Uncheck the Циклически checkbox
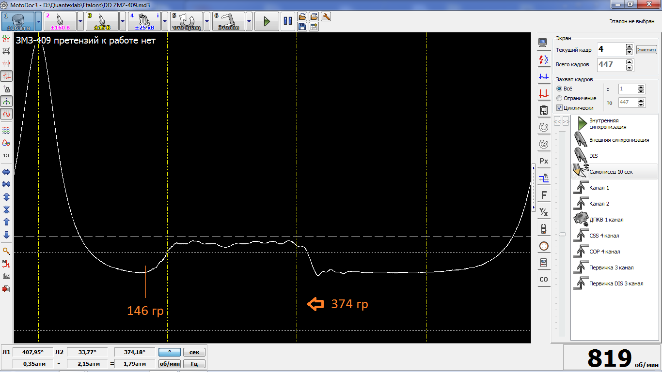This screenshot has height=387, width=662. 559,108
